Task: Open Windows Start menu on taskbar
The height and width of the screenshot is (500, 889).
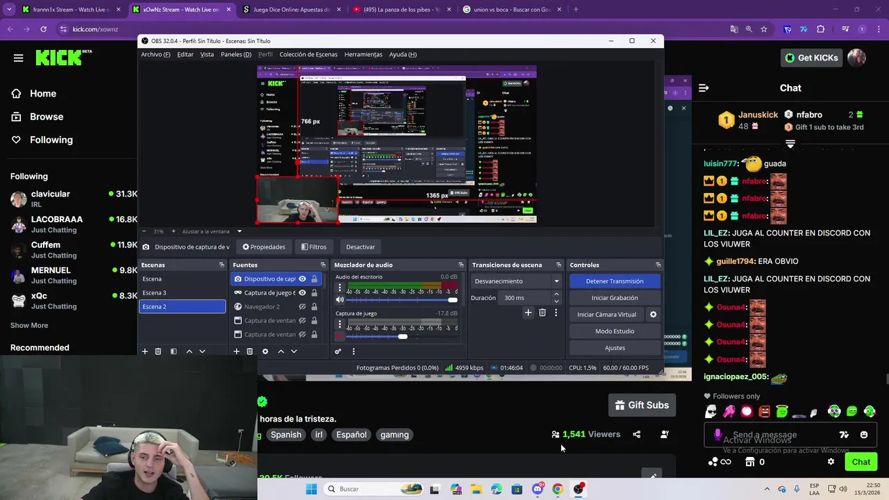Action: (311, 489)
